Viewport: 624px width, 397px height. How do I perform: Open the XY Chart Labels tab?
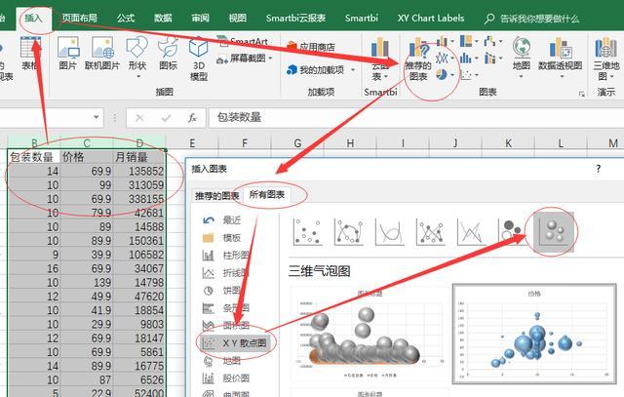431,19
